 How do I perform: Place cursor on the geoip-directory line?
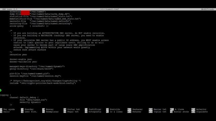tap(31, 69)
